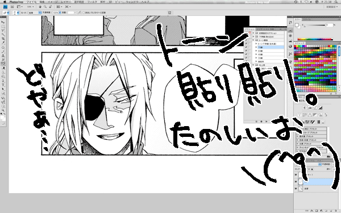
Task: Toggle checkmark for the 70 action row
Action: [246, 47]
